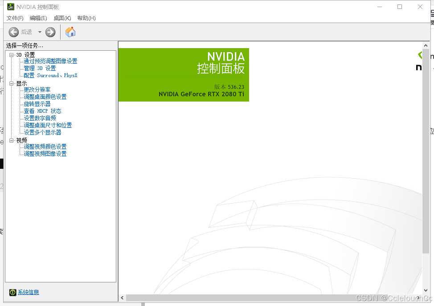Collapse the 显示 tree node

pyautogui.click(x=11, y=83)
